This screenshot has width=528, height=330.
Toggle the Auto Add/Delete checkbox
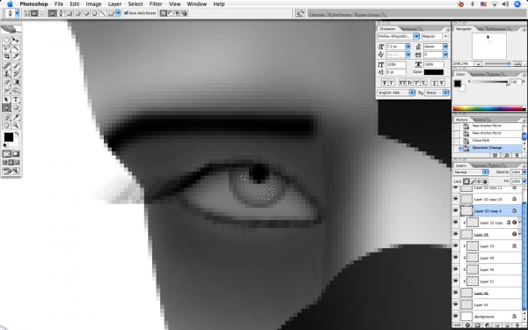pos(126,13)
